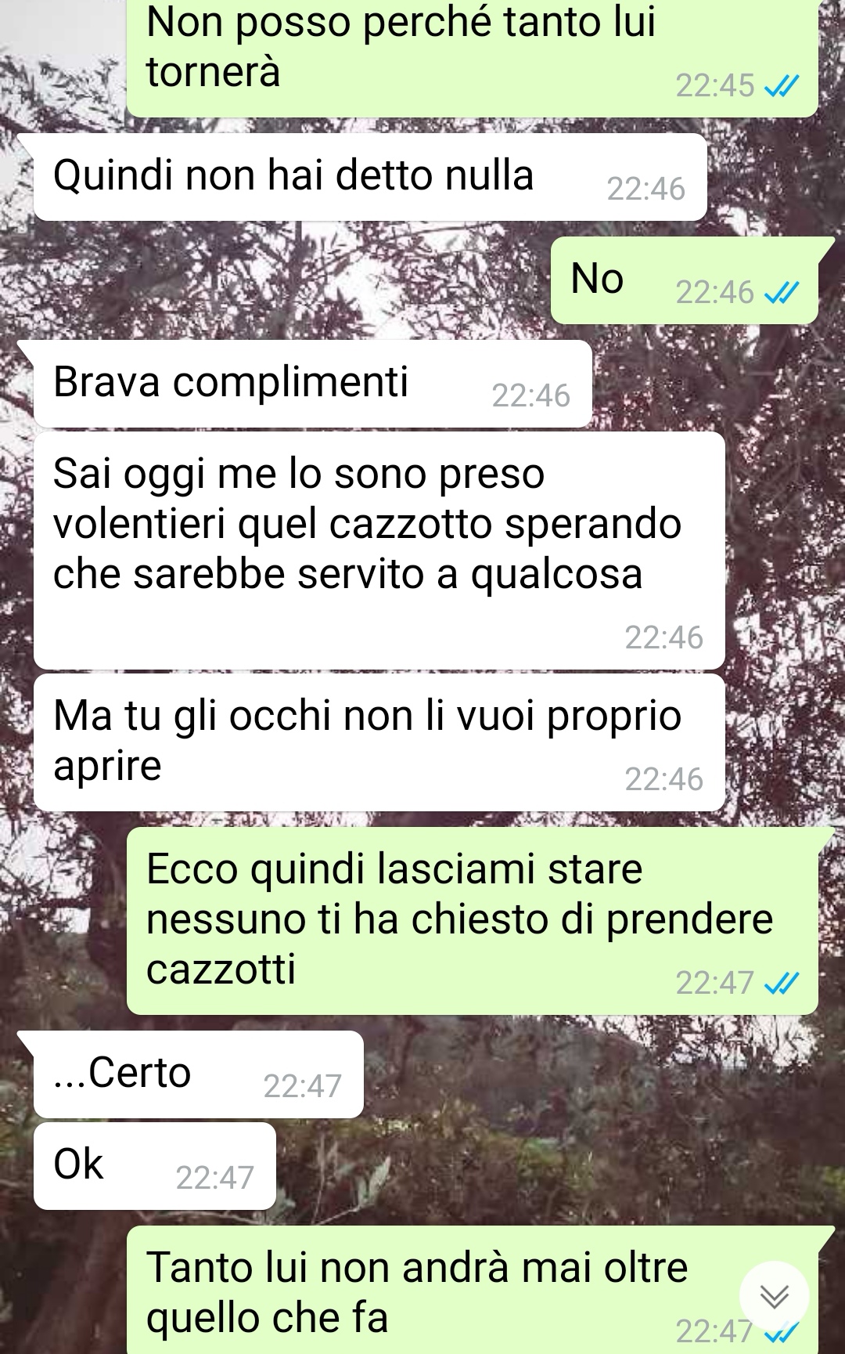
Task: Select the 'Quindi non hai detto nulla' message
Action: coord(370,177)
